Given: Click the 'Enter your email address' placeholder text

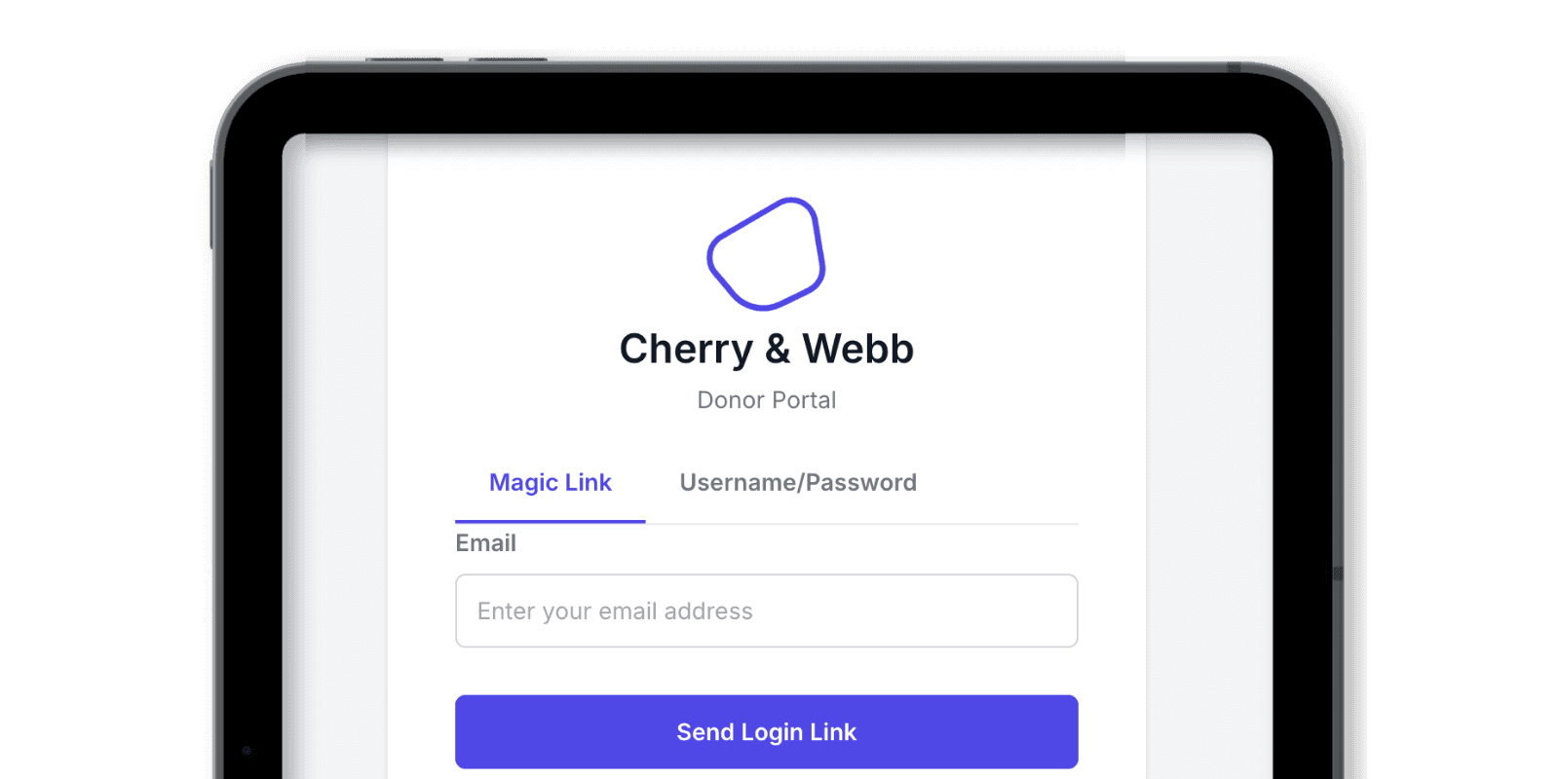Looking at the screenshot, I should pyautogui.click(x=615, y=612).
